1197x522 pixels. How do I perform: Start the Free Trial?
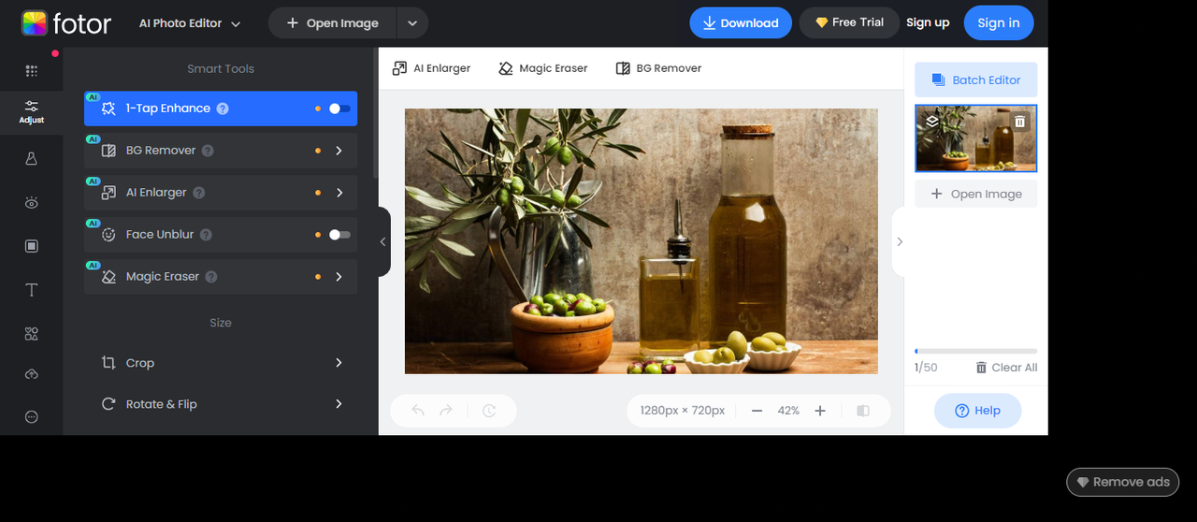(x=849, y=23)
